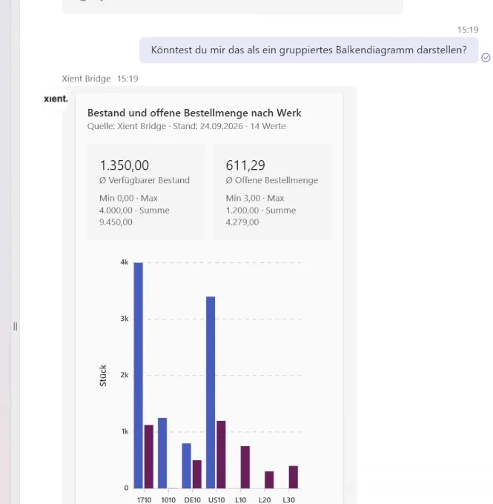Click the x-axis label US10
This screenshot has width=493, height=504.
point(216,500)
